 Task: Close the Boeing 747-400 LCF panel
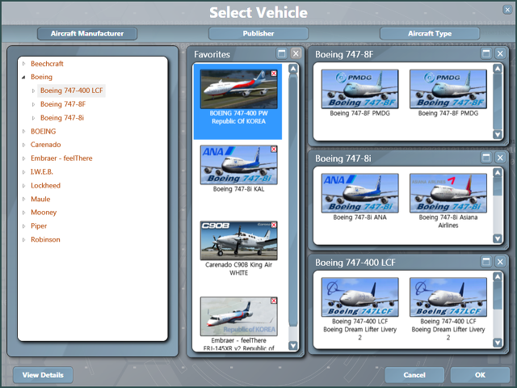[500, 262]
